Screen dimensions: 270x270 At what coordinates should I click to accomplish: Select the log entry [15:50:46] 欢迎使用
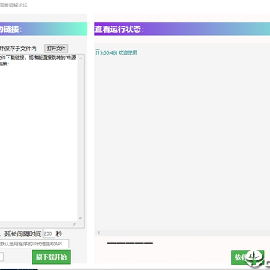pos(116,52)
